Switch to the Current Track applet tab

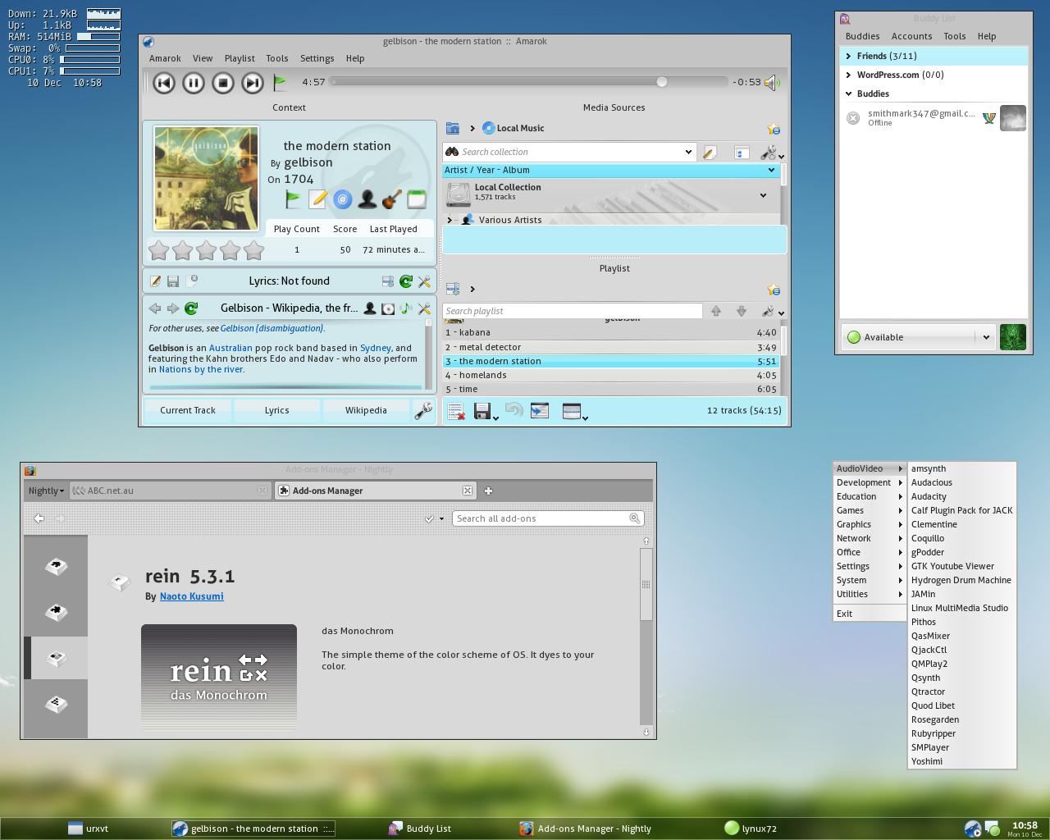[x=188, y=410]
